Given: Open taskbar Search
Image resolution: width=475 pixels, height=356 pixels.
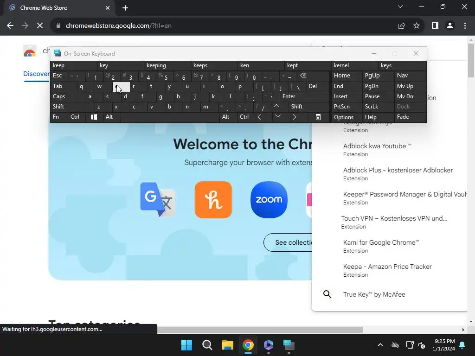Looking at the screenshot, I should (207, 345).
